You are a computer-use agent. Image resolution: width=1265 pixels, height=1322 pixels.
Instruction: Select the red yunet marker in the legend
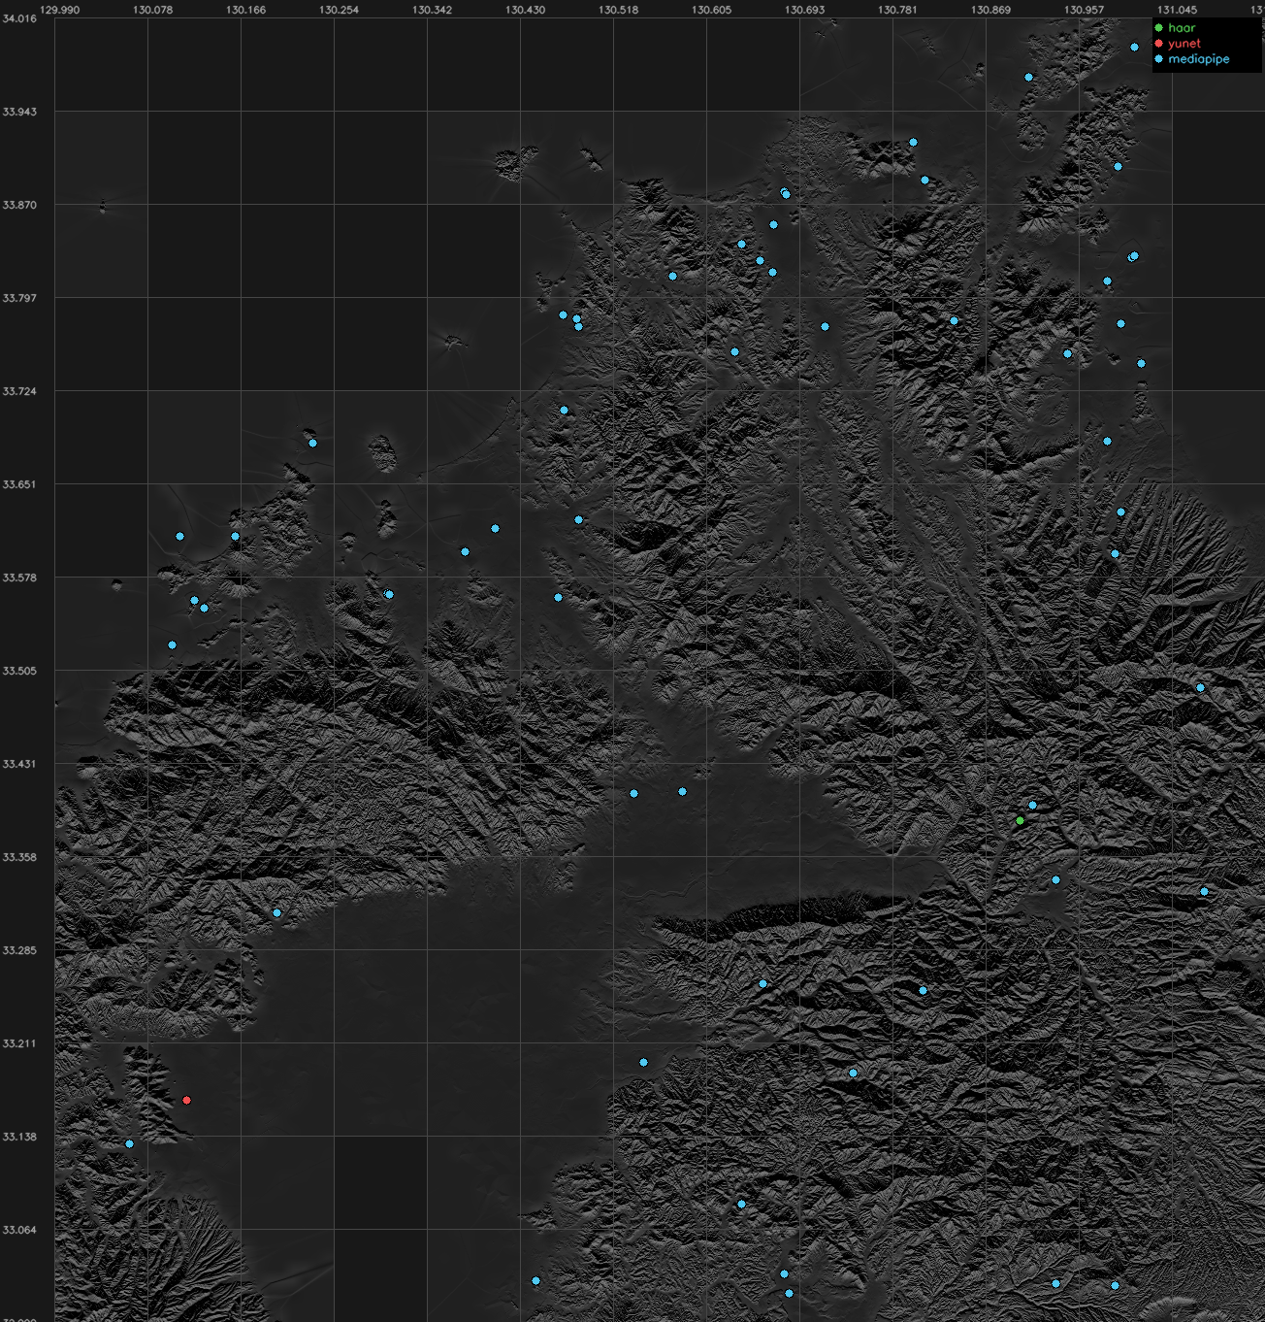click(x=1158, y=44)
